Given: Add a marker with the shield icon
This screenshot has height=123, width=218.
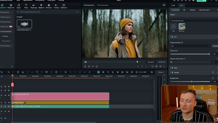Looking at the screenshot, I should [108, 72].
